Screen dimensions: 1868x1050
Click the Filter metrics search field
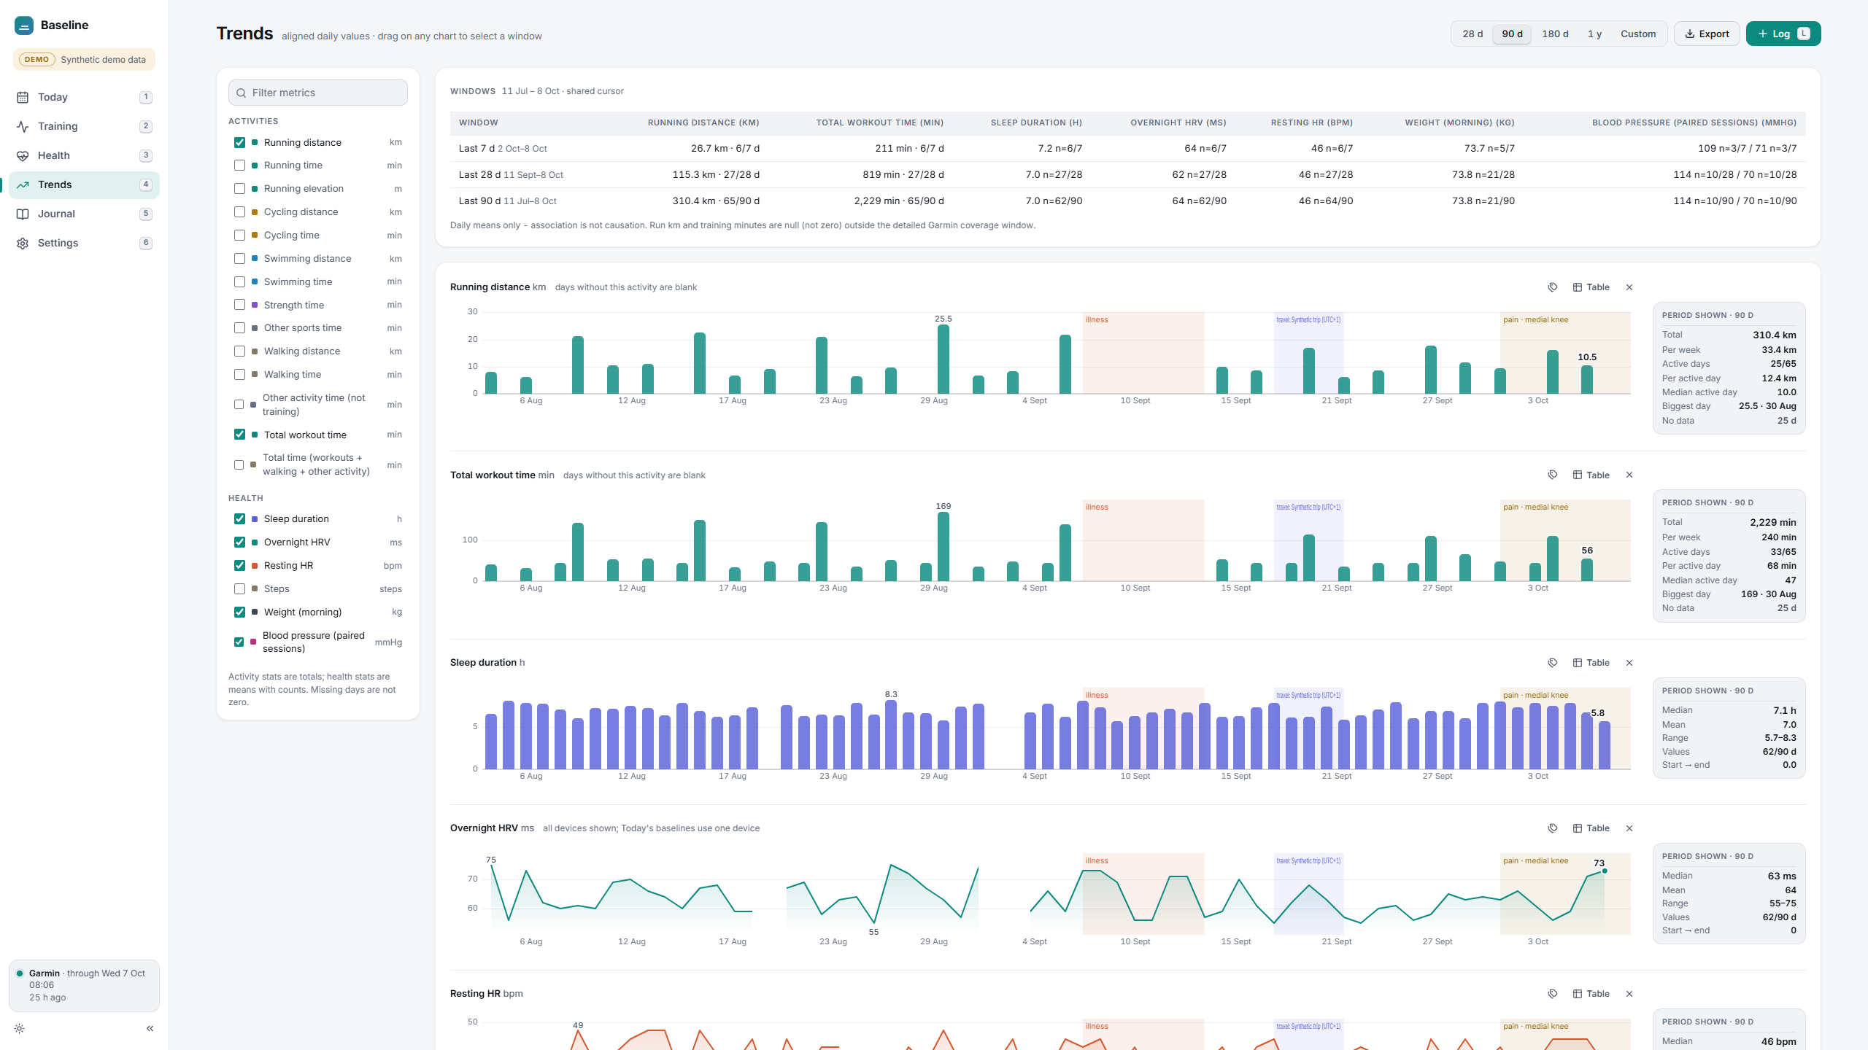[318, 93]
